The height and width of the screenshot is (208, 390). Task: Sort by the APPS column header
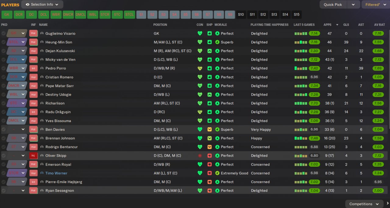[x=328, y=25]
